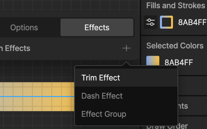Select the yellow gradient shape on canvas

pyautogui.click(x=37, y=90)
